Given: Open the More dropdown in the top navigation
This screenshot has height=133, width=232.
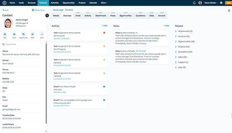Looking at the screenshot, I should tap(104, 3).
